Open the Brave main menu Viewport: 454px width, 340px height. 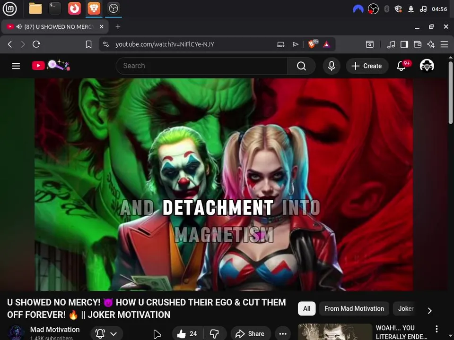click(x=444, y=44)
